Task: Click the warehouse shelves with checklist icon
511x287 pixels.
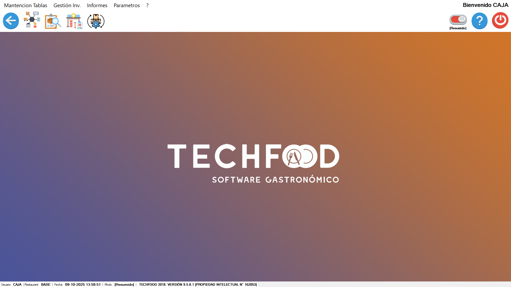Action: pos(74,21)
